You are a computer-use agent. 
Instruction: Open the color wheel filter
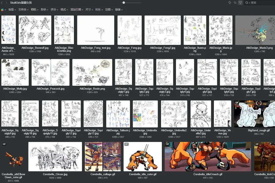click(3, 9)
